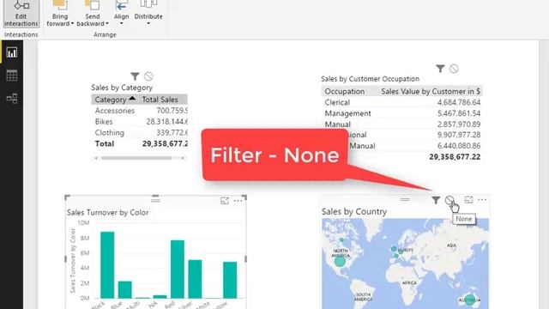Viewport: 549px width, 309px height.
Task: Switch to Report view in the sidebar
Action: point(12,52)
